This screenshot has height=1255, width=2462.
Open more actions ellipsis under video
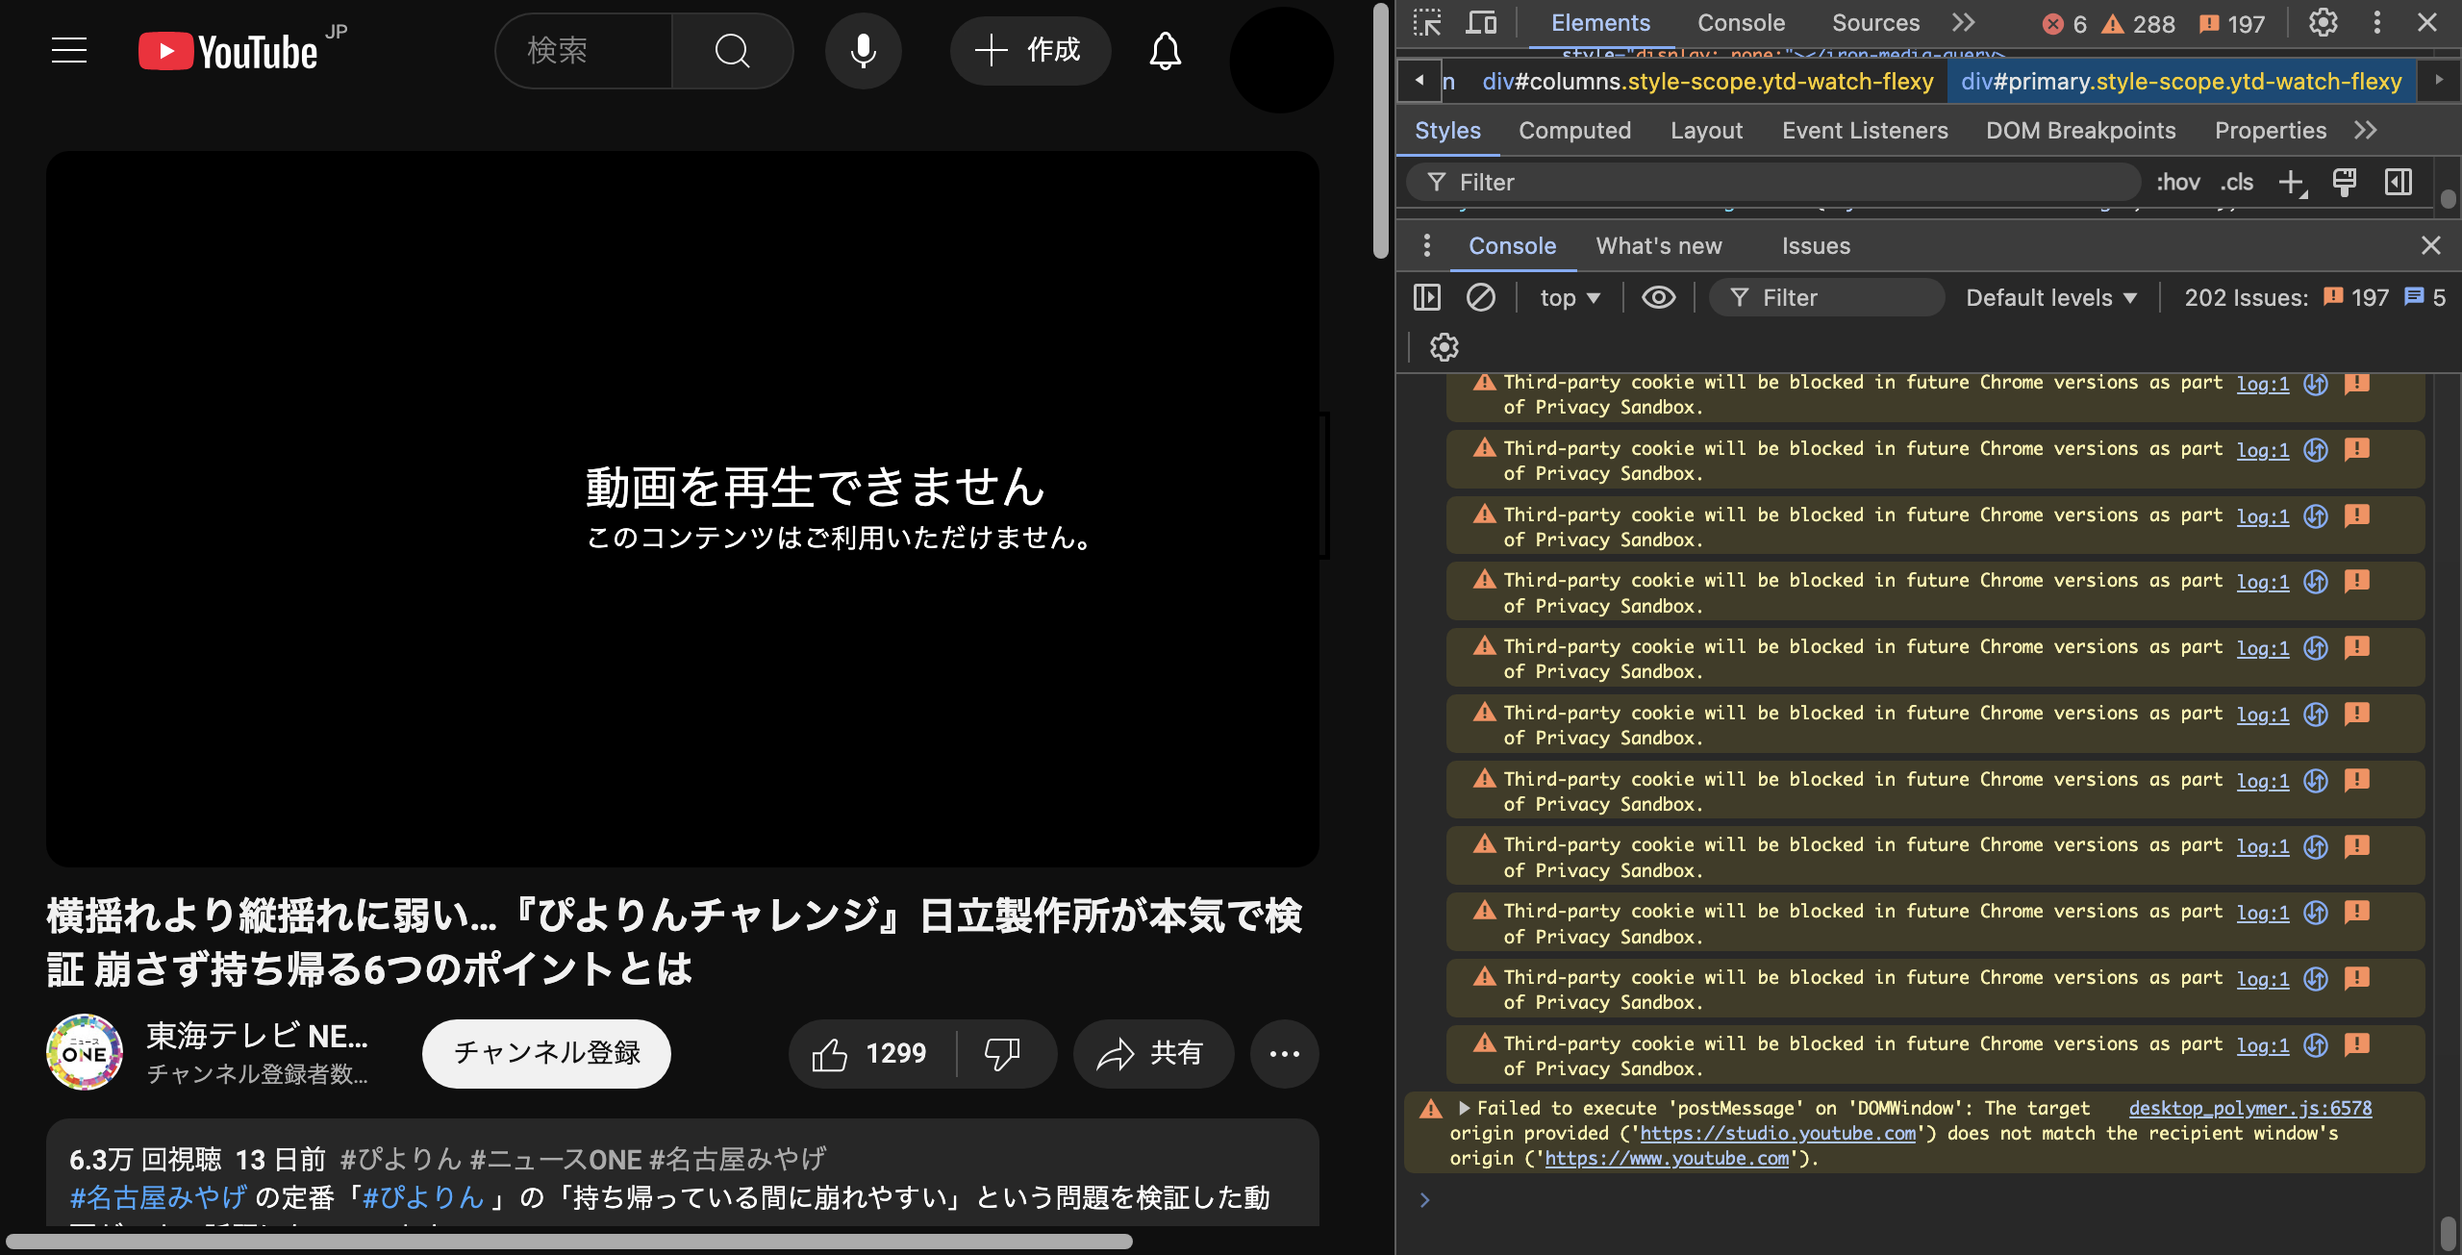click(x=1284, y=1054)
